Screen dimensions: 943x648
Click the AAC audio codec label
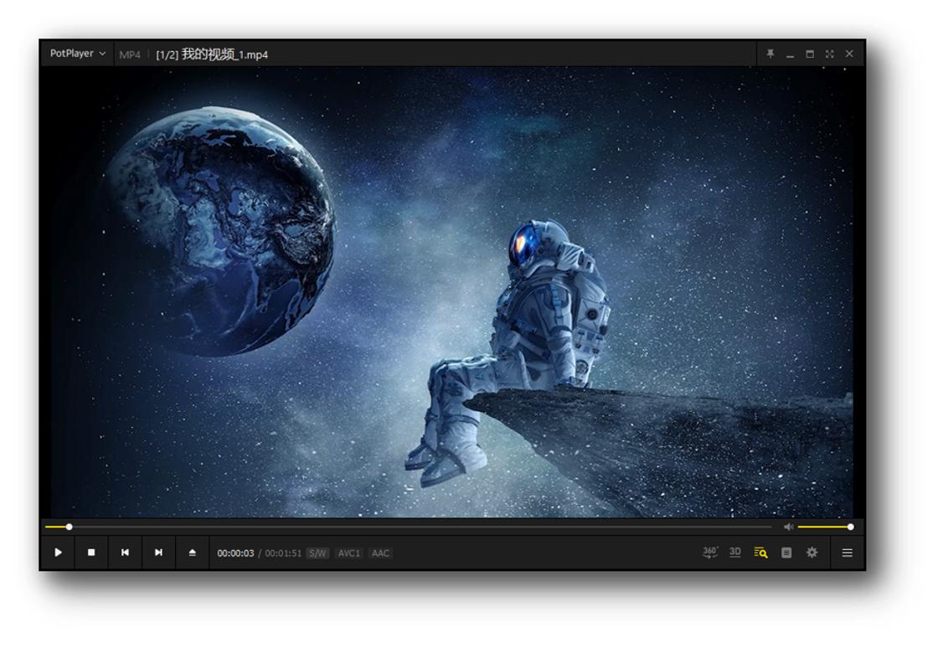pos(380,553)
